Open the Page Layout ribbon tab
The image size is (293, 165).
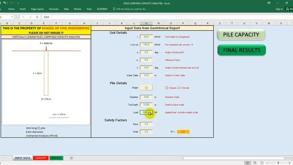37,9
